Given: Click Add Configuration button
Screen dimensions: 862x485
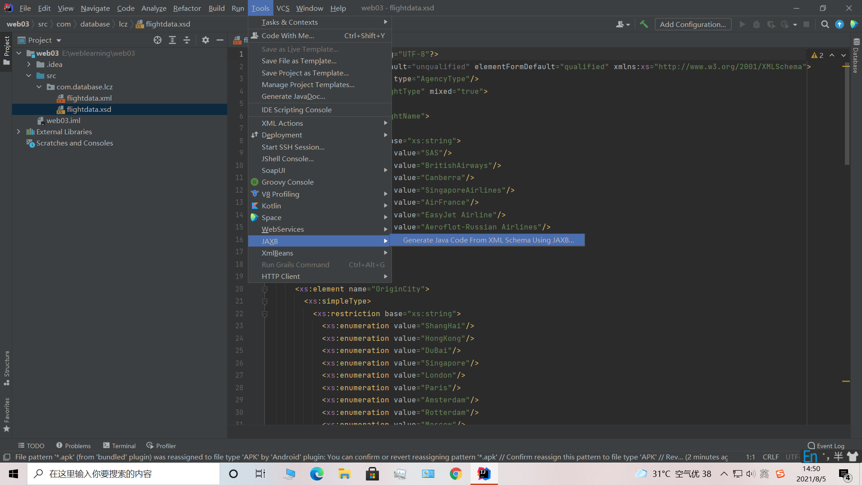Looking at the screenshot, I should tap(693, 24).
